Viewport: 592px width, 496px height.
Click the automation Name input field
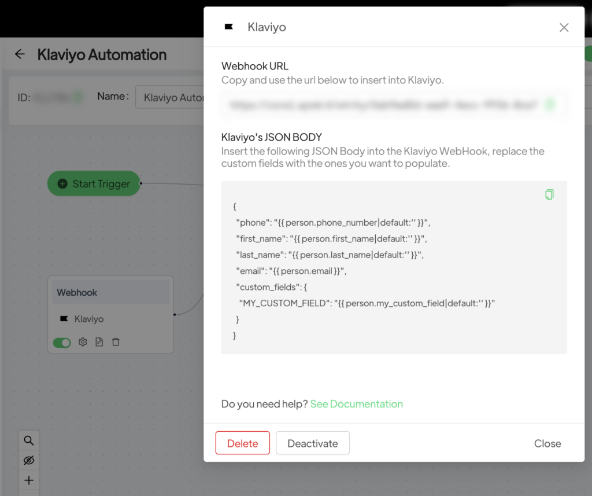(x=171, y=97)
